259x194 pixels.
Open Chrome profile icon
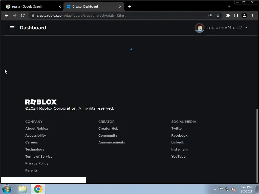click(x=244, y=15)
